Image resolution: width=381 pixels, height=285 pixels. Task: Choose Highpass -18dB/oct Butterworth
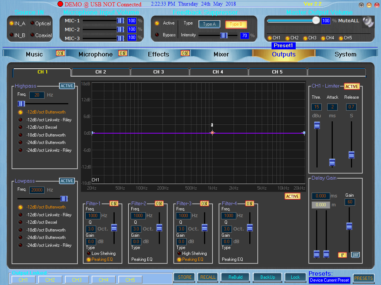(21, 135)
